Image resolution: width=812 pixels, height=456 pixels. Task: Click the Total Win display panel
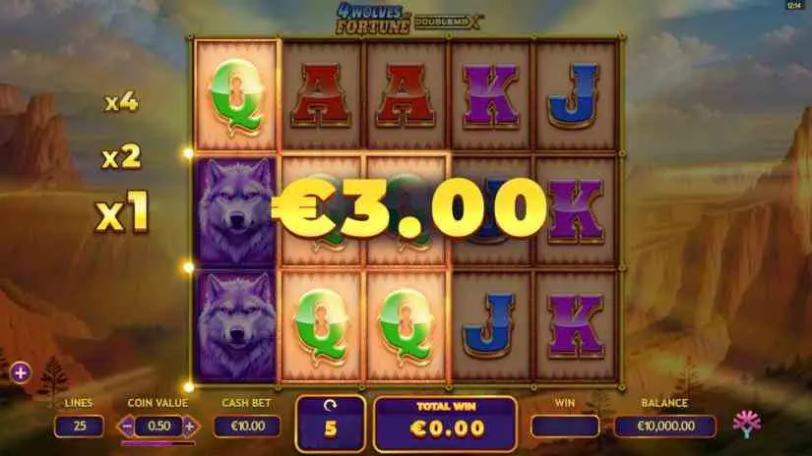[x=445, y=424]
